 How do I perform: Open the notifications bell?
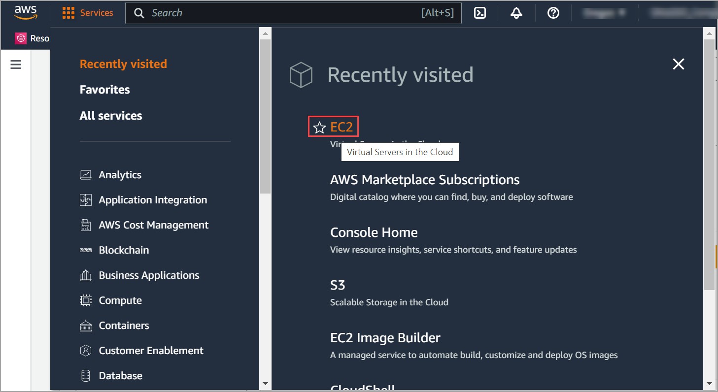point(516,13)
